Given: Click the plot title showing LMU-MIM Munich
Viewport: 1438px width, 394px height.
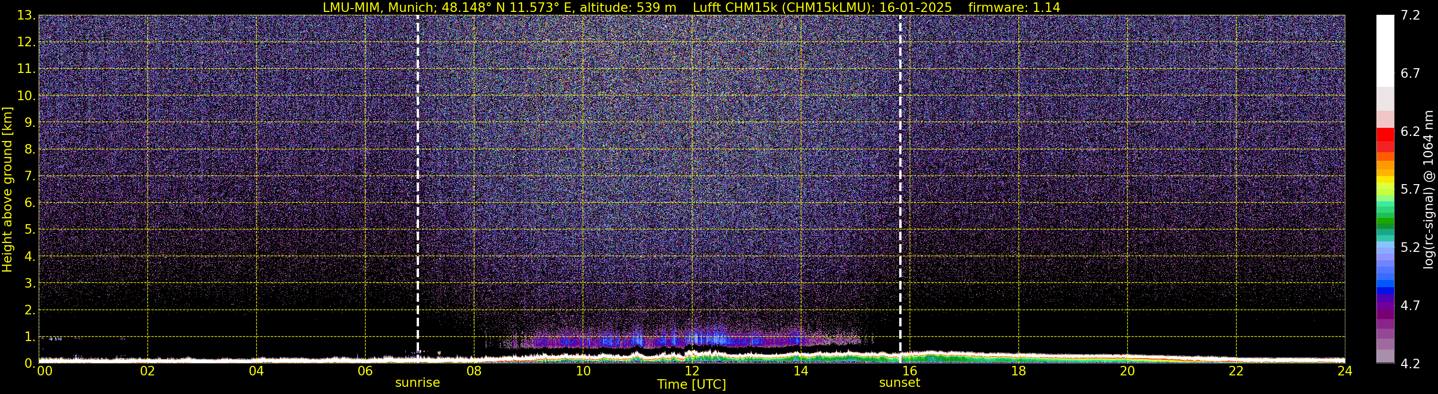Looking at the screenshot, I should [691, 7].
